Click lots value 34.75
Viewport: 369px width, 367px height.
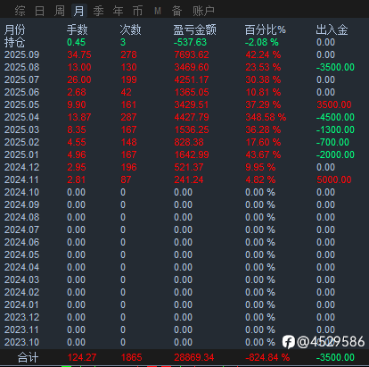pyautogui.click(x=79, y=54)
